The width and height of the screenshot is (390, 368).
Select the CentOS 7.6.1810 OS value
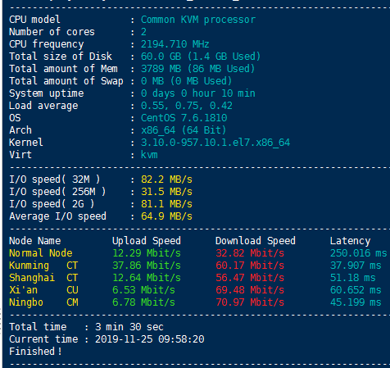pyautogui.click(x=184, y=118)
